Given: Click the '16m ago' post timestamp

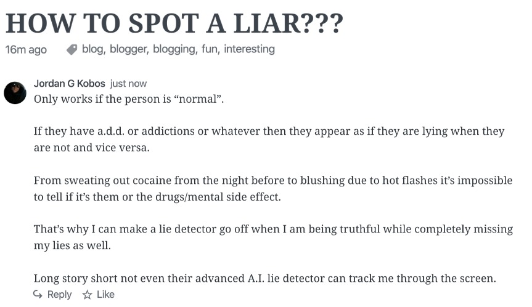Looking at the screenshot, I should point(26,50).
